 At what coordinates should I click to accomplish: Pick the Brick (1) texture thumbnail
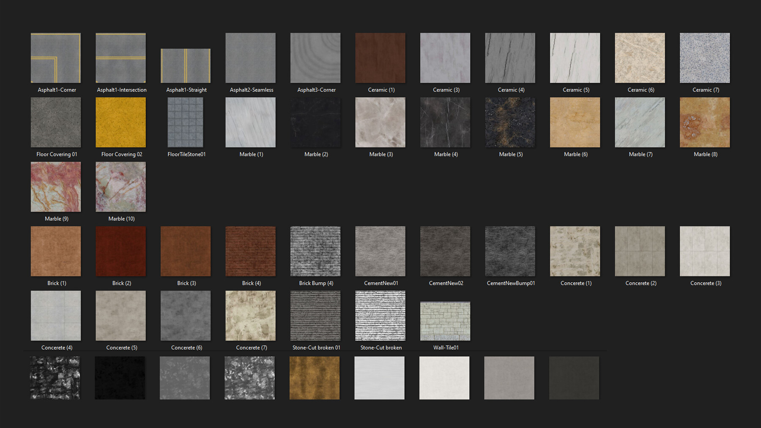tap(56, 251)
